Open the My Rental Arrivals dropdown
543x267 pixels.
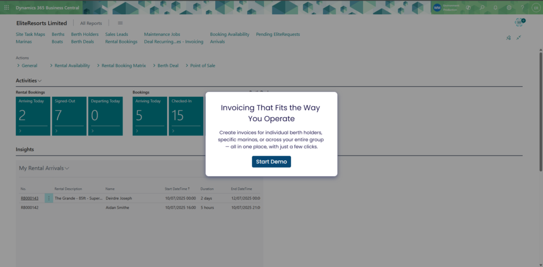[44, 168]
